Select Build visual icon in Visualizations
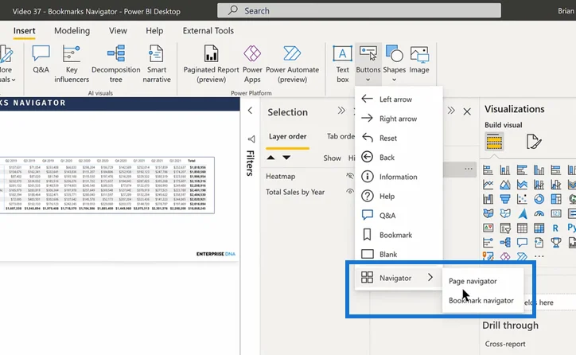 pyautogui.click(x=494, y=142)
